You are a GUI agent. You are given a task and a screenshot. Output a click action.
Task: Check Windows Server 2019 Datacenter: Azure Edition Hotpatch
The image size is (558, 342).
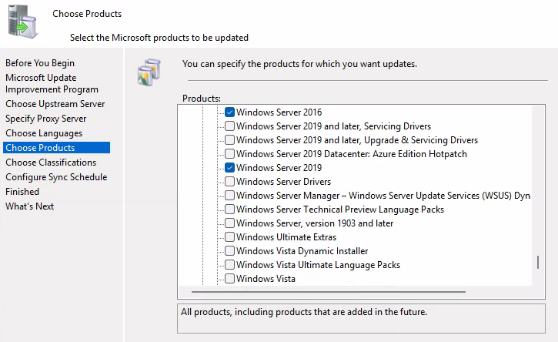(229, 154)
